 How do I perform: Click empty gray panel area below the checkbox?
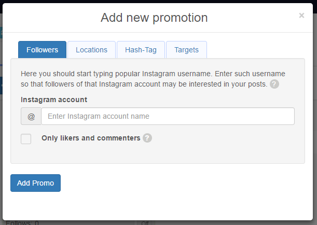click(x=158, y=154)
